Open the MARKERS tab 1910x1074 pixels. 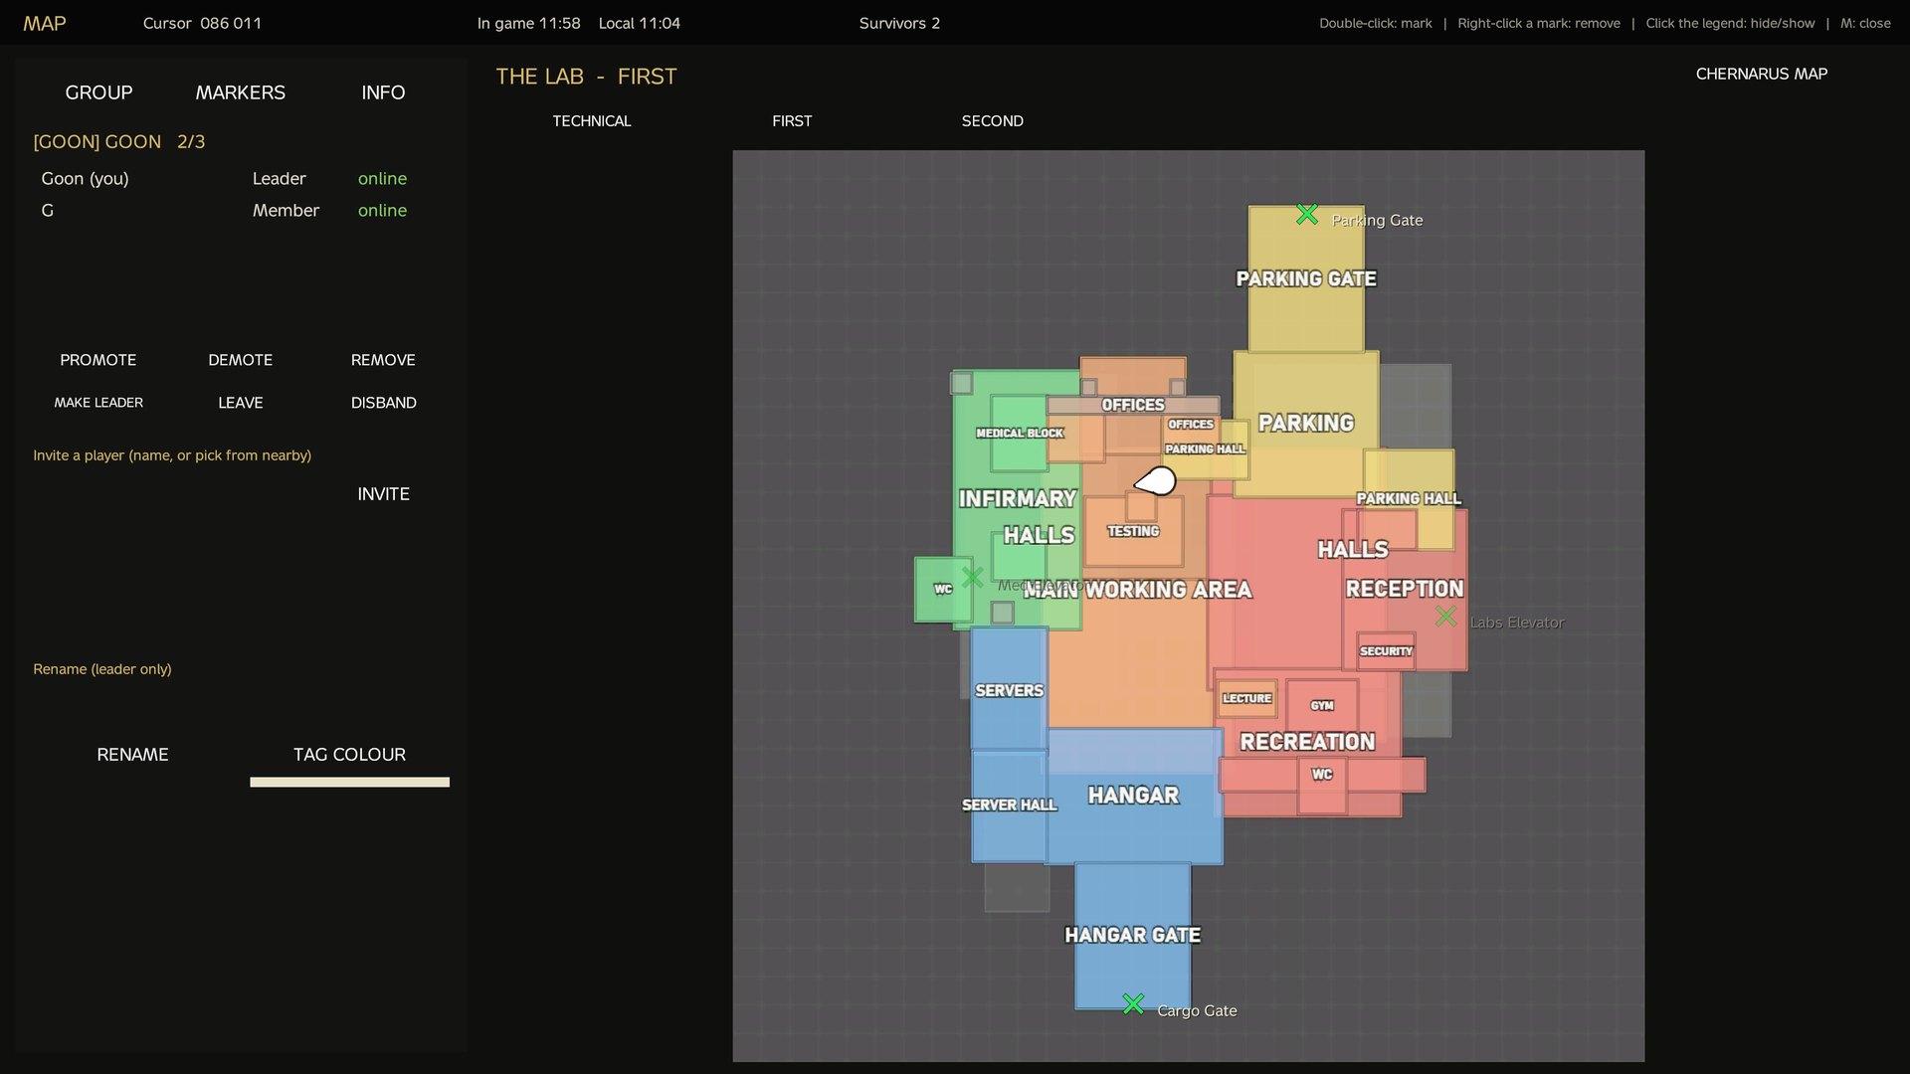pos(241,92)
